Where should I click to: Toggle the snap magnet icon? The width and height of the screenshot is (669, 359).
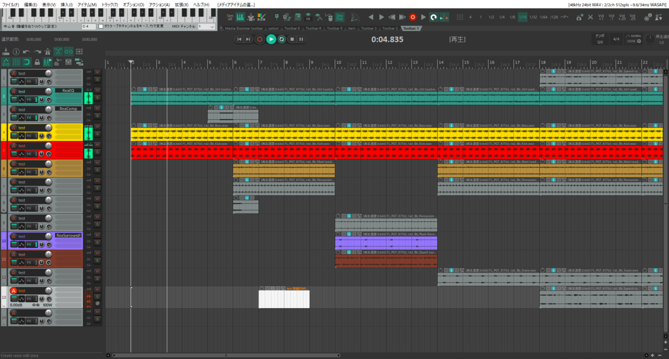pos(27,62)
